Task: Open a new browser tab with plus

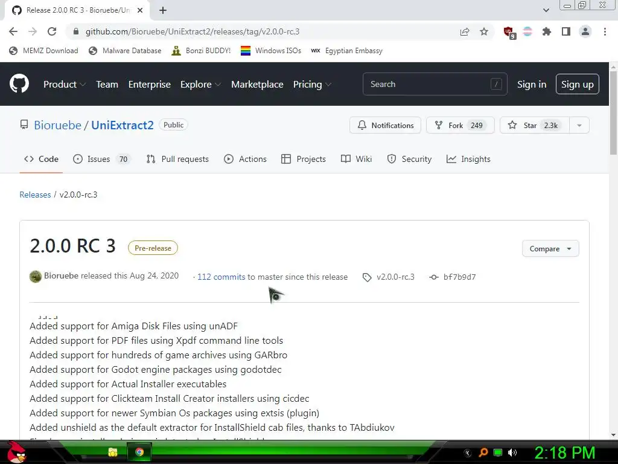Action: tap(163, 10)
